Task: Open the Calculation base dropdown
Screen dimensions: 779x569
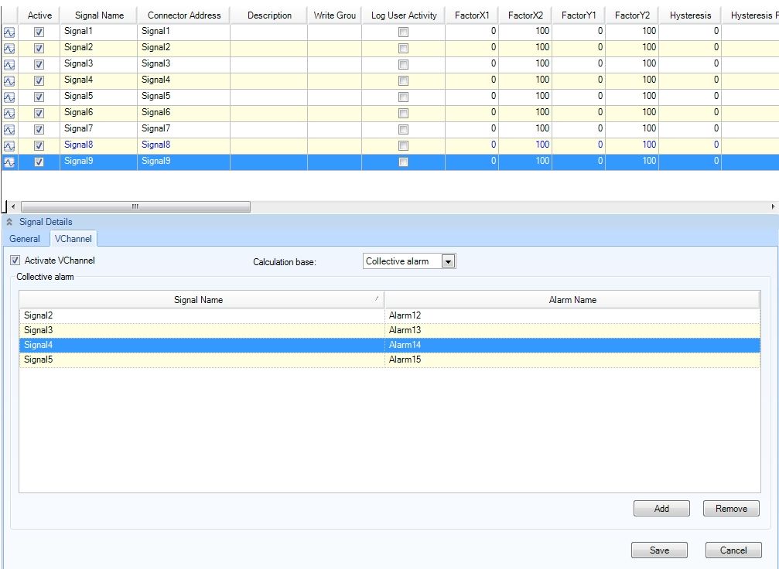Action: pyautogui.click(x=447, y=261)
